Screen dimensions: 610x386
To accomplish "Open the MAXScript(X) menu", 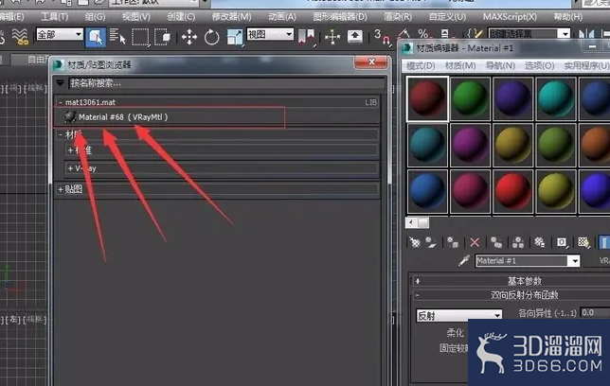I will pos(510,17).
